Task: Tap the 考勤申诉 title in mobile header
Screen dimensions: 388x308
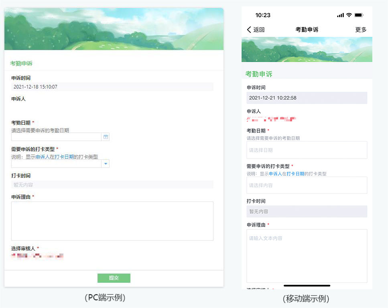Action: coord(307,30)
